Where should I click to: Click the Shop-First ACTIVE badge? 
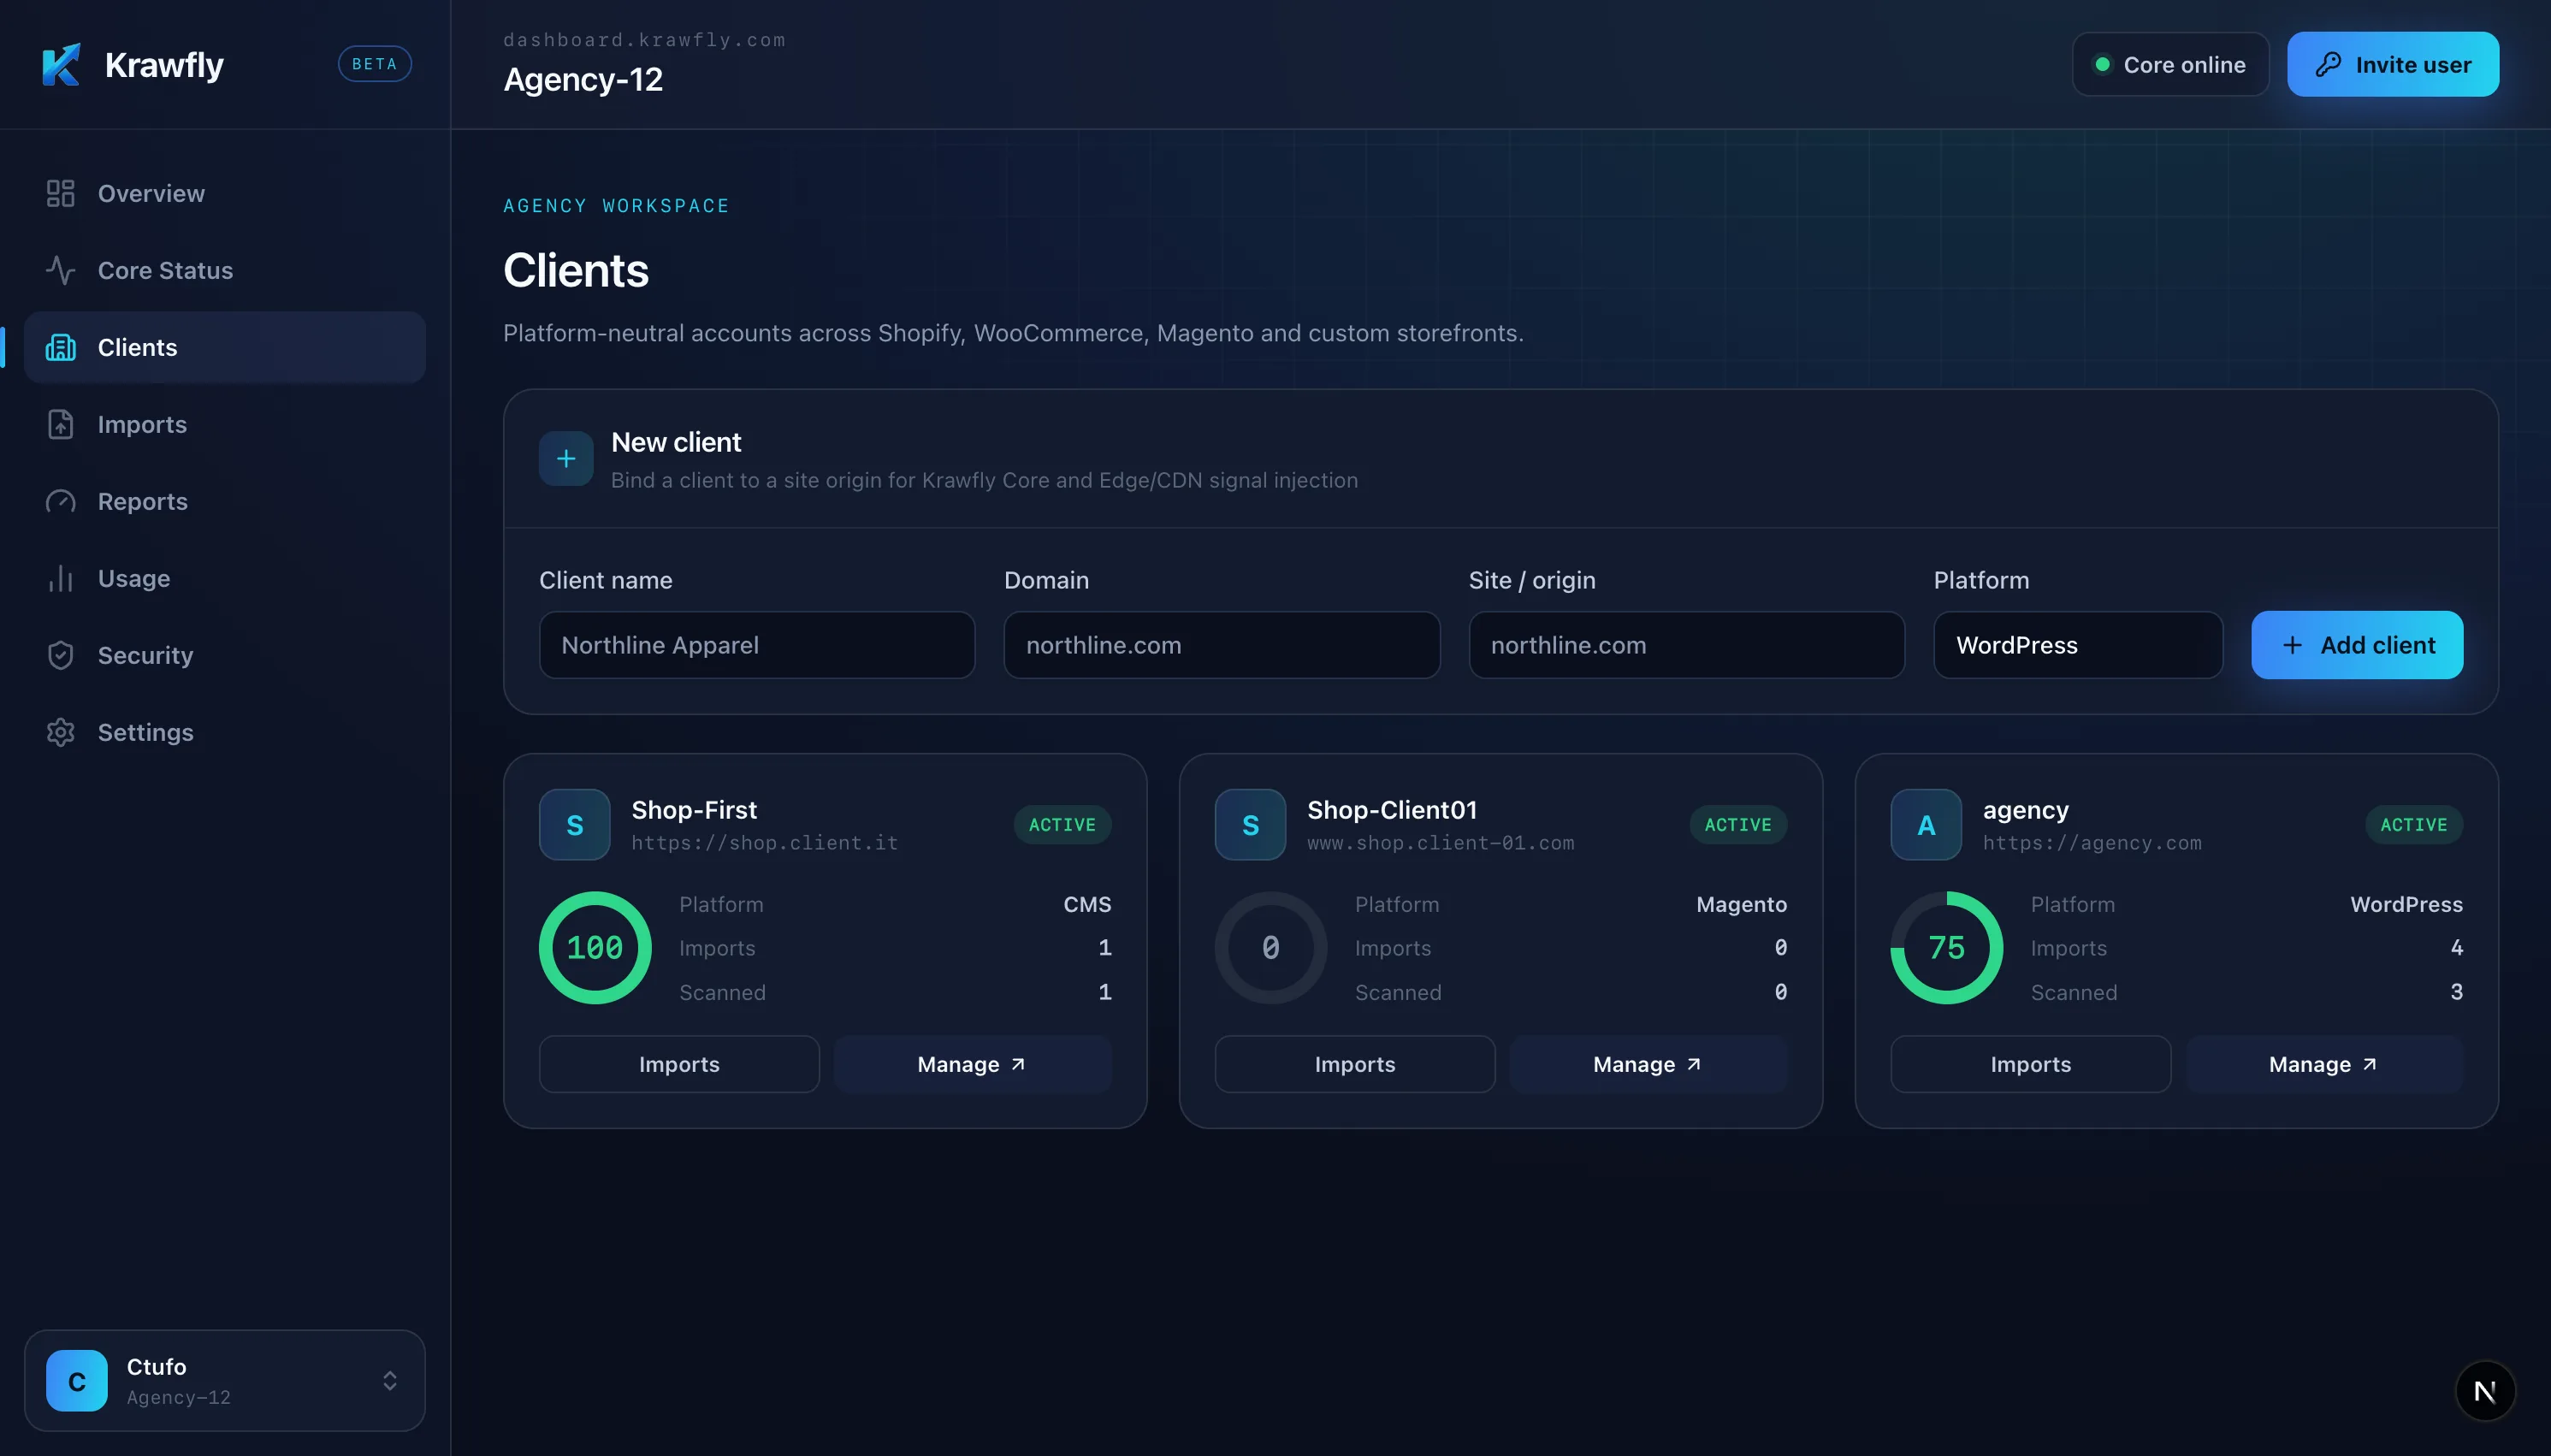click(1062, 825)
